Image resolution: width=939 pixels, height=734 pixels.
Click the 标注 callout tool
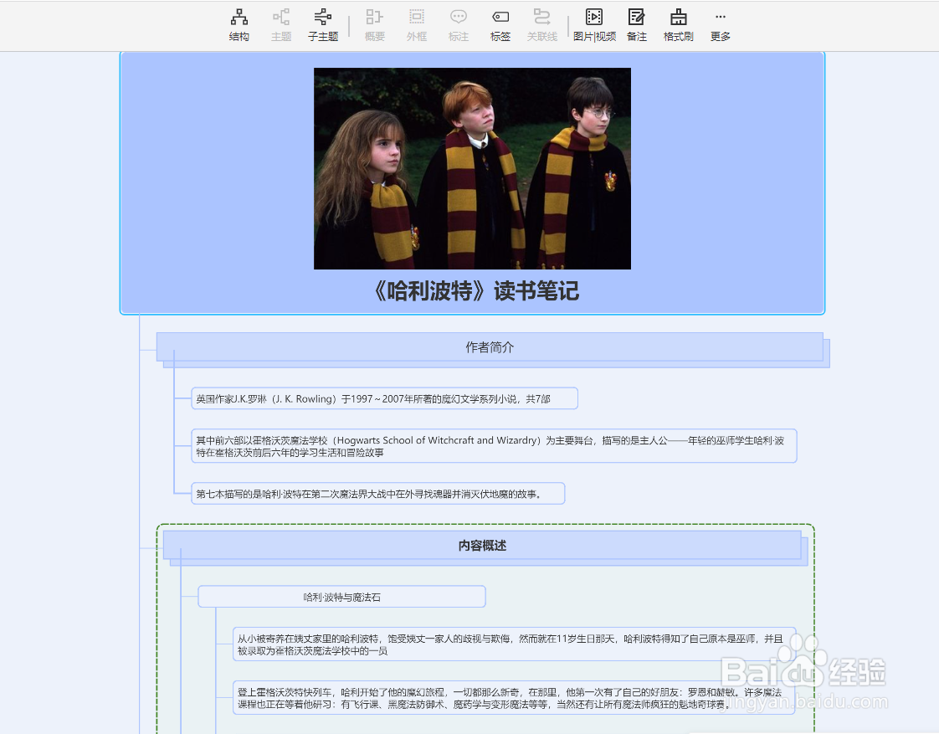pyautogui.click(x=458, y=25)
